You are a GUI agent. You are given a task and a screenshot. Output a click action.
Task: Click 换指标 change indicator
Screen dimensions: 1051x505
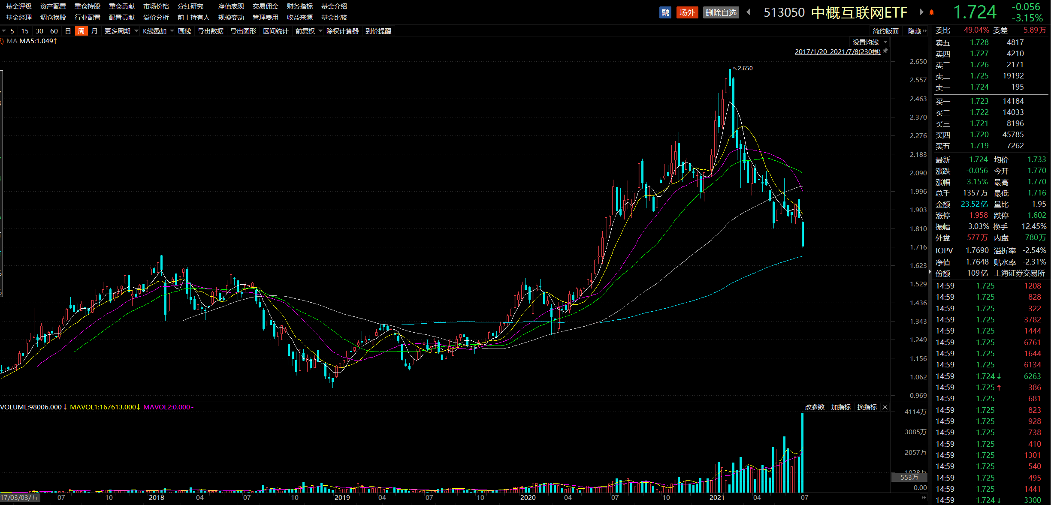(867, 407)
